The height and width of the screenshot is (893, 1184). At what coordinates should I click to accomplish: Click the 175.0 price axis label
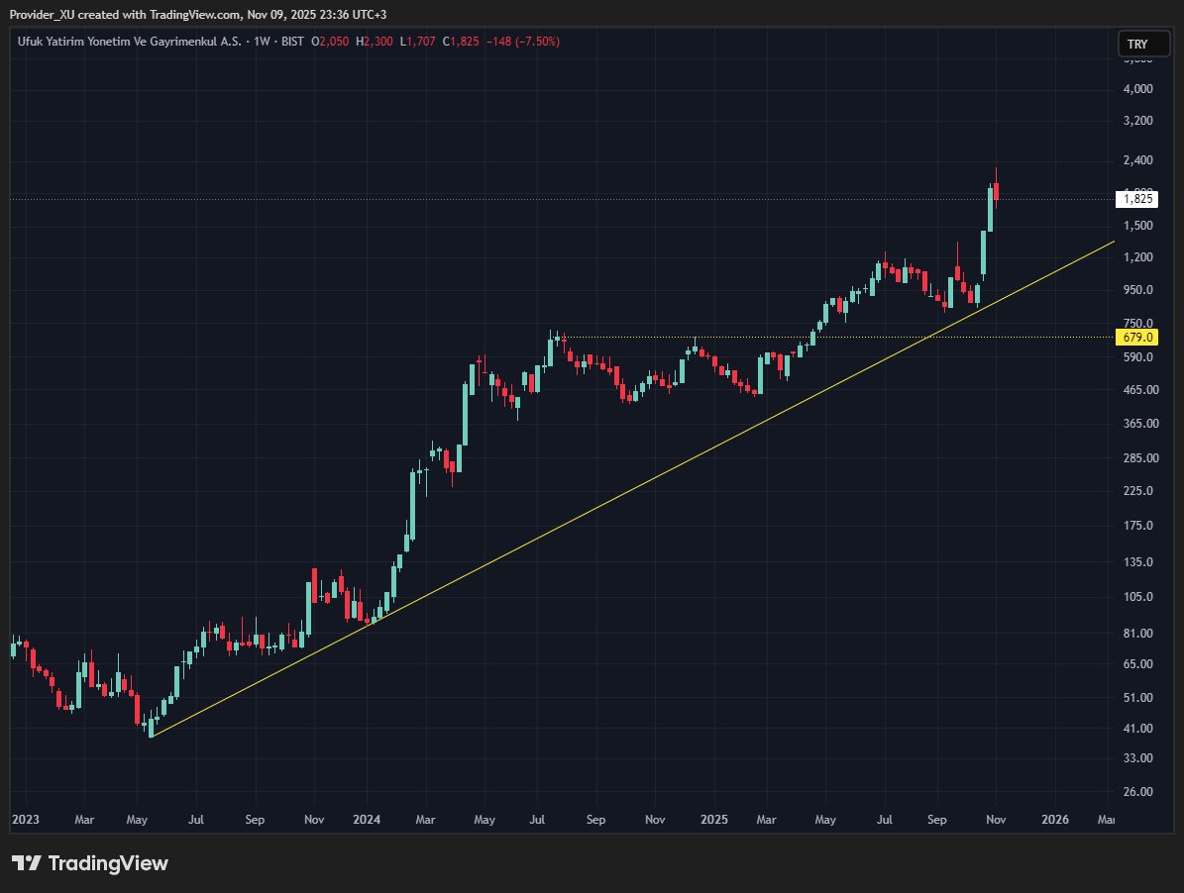1138,526
